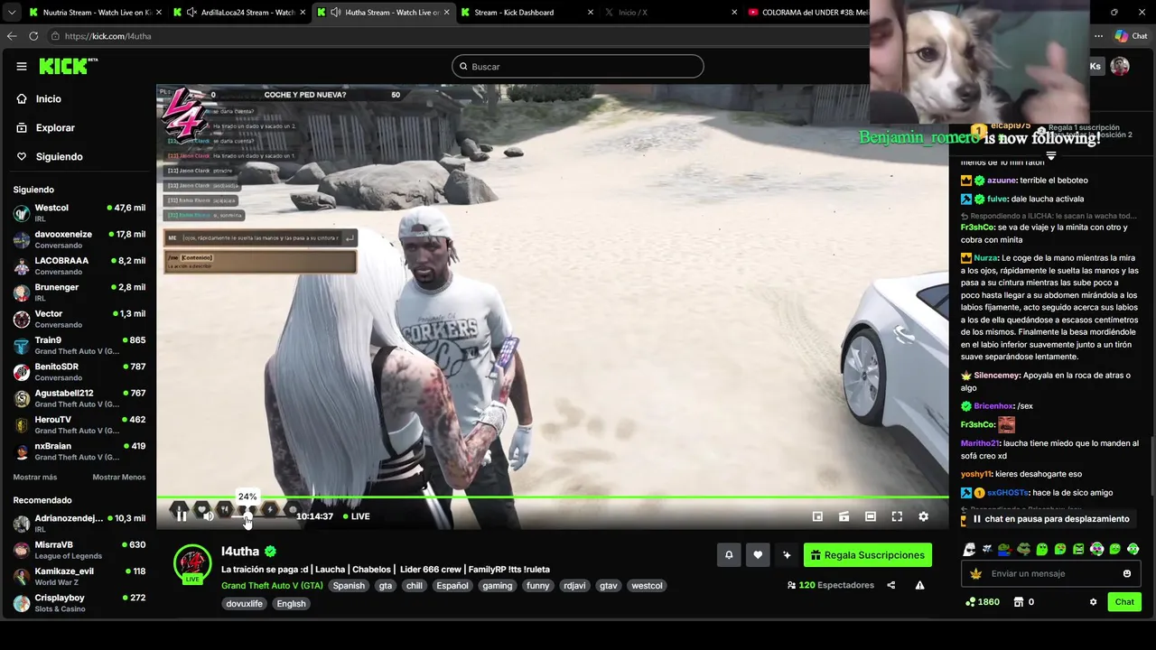
Task: Jump to LIVE indicator in player
Action: [357, 516]
